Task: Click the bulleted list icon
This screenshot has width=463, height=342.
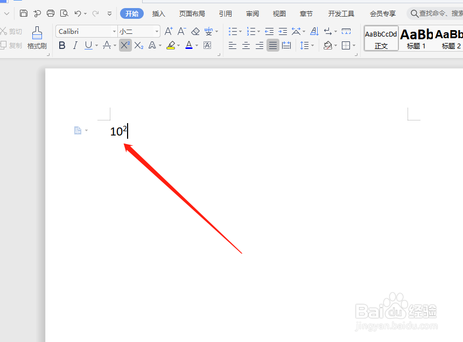Action: coord(233,31)
